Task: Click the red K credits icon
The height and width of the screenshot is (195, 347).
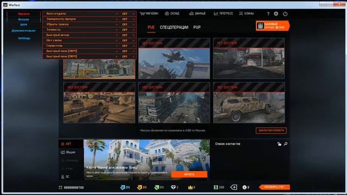Action: click(x=245, y=187)
